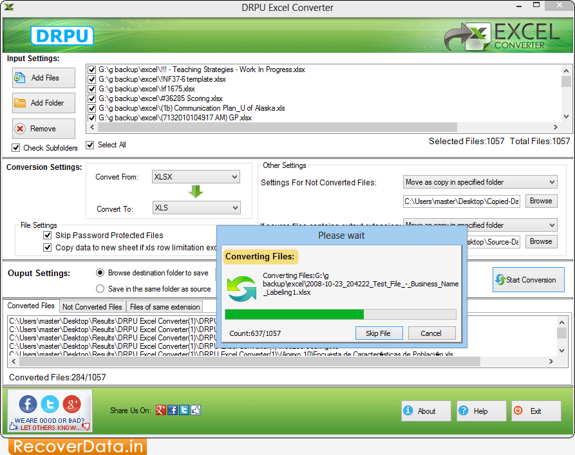Click the spinning conversion arrows icon
Image resolution: width=575 pixels, height=455 pixels.
[241, 289]
